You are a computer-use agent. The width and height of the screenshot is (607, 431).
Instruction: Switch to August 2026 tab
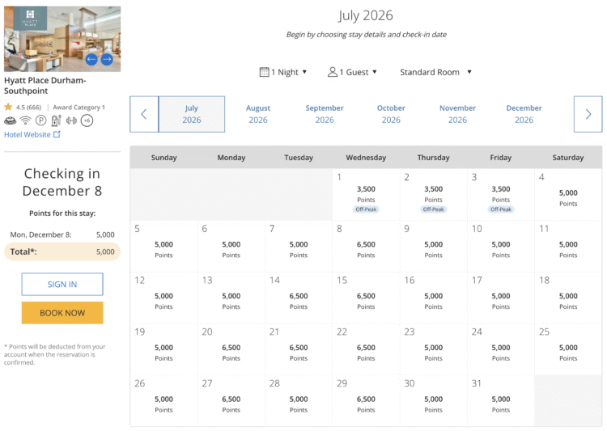click(258, 114)
